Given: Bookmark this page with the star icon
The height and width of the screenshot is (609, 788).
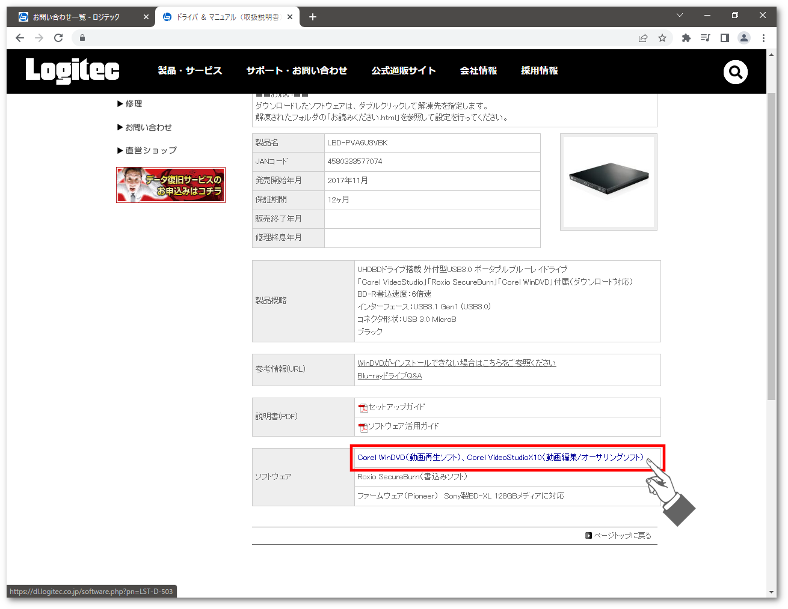Looking at the screenshot, I should (662, 38).
